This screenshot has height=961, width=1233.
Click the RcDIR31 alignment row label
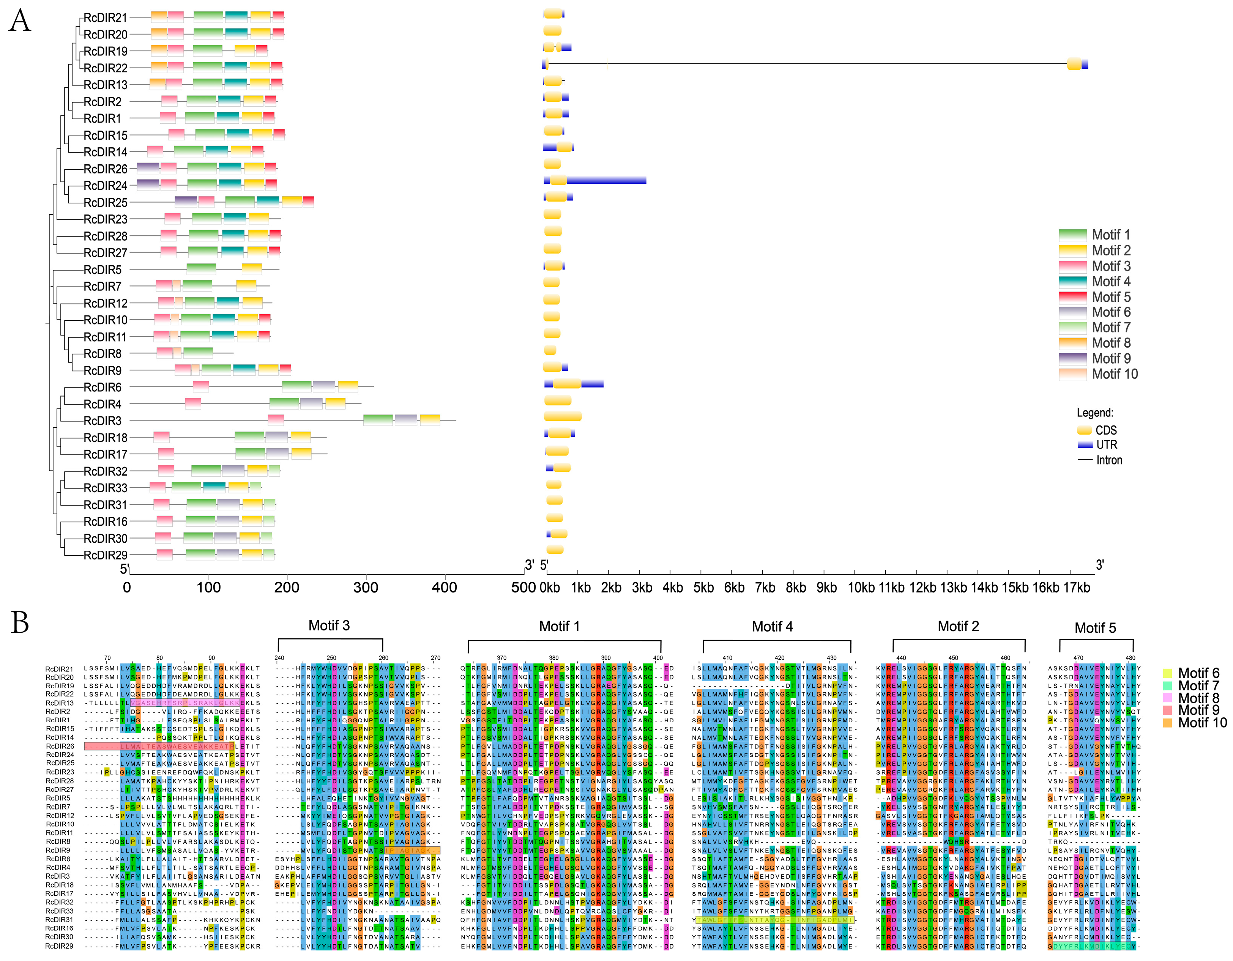[59, 920]
